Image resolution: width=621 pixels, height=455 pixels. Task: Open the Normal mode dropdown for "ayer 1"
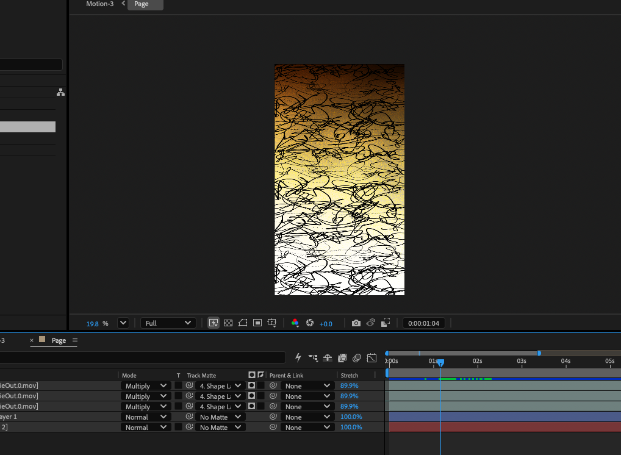coord(145,417)
